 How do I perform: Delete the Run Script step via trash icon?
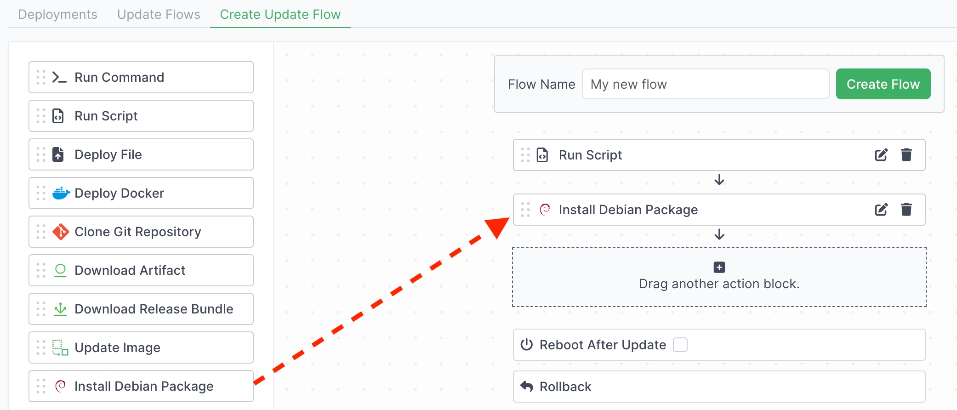click(906, 155)
